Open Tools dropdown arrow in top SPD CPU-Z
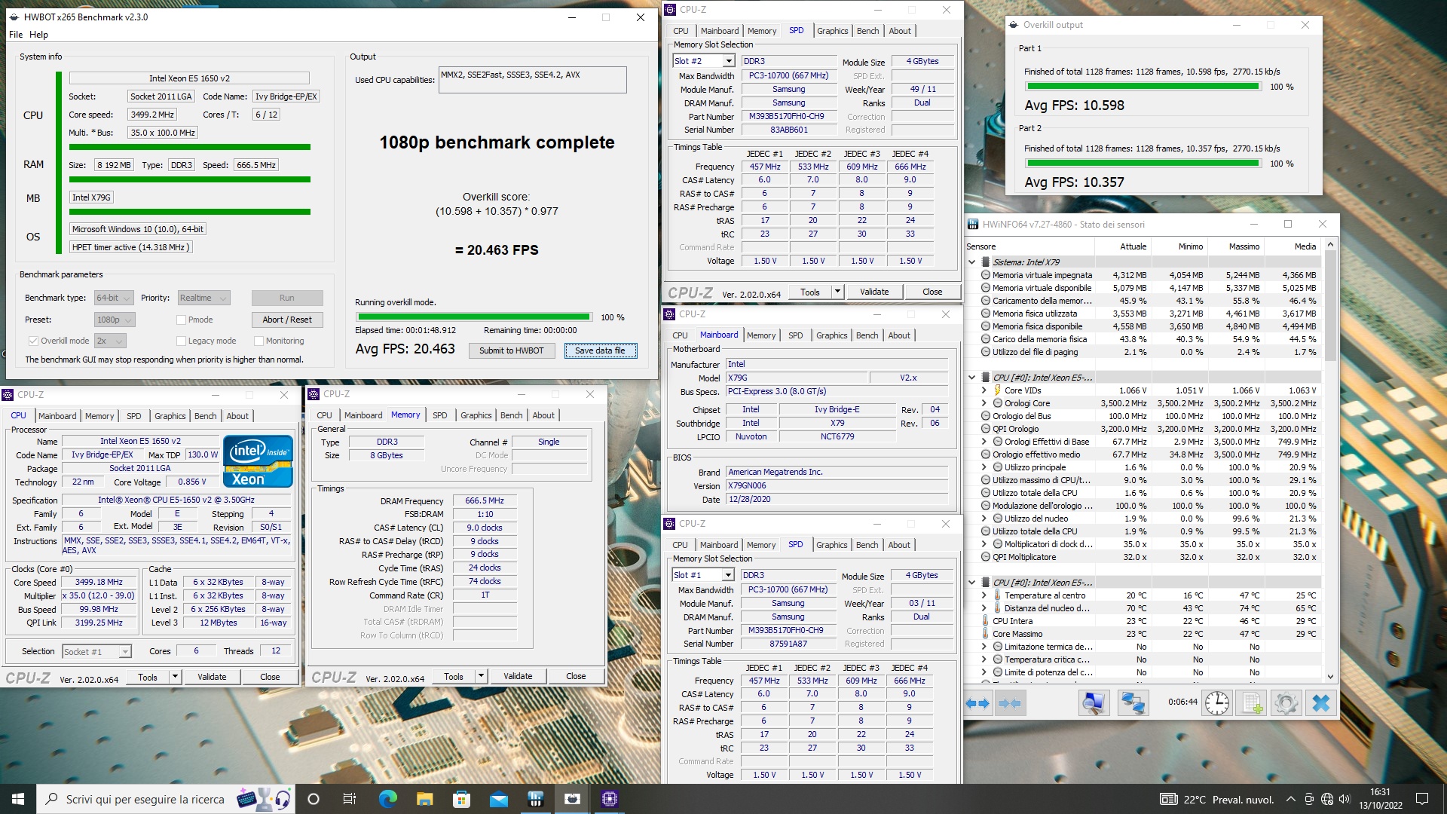 click(837, 292)
